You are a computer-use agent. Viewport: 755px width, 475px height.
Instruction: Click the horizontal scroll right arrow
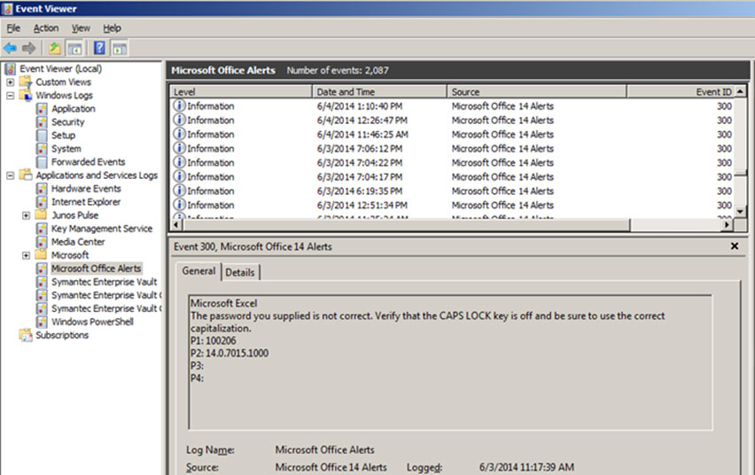pos(727,224)
